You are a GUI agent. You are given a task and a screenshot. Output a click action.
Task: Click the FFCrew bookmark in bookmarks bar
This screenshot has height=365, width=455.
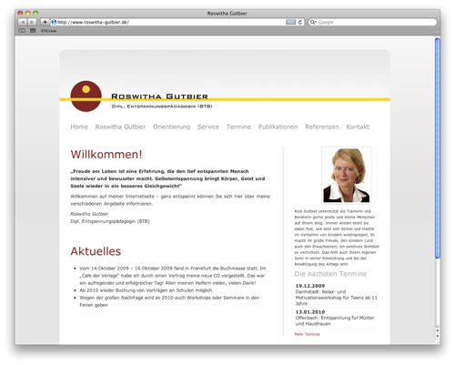(x=48, y=31)
